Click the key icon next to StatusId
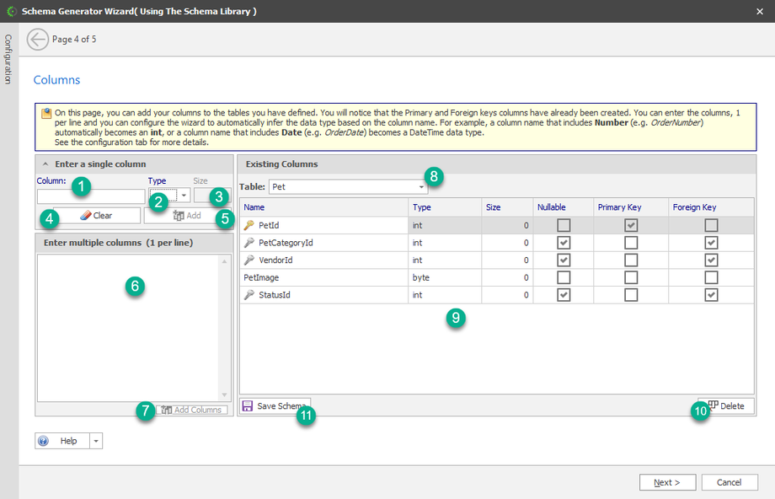 [x=249, y=295]
